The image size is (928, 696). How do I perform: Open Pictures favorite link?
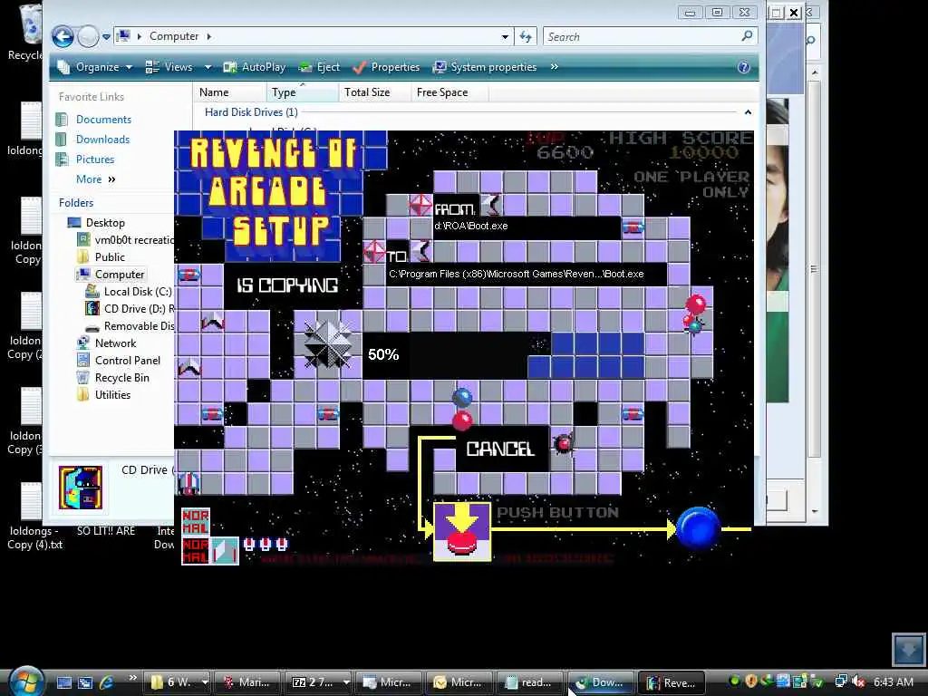tap(84, 159)
